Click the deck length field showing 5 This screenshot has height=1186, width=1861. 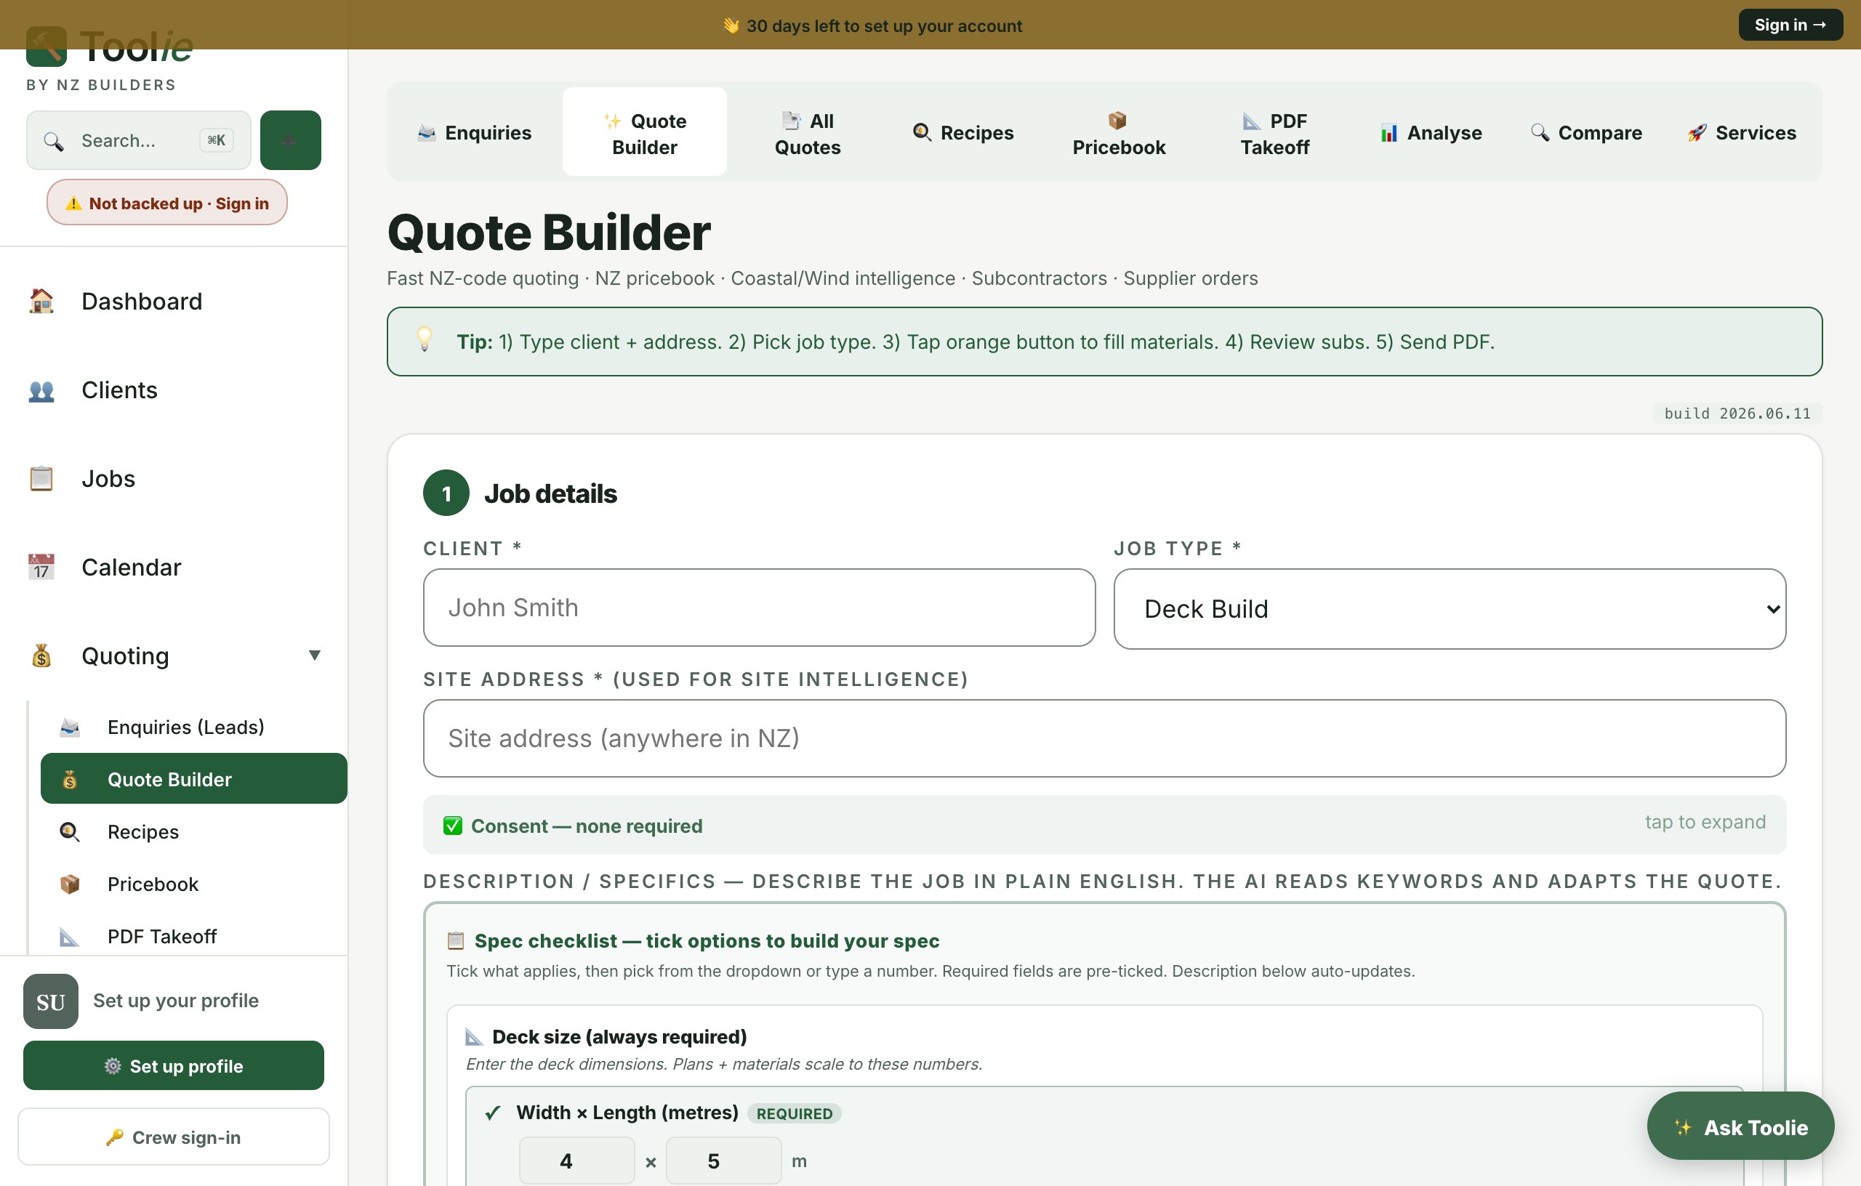pos(723,1161)
